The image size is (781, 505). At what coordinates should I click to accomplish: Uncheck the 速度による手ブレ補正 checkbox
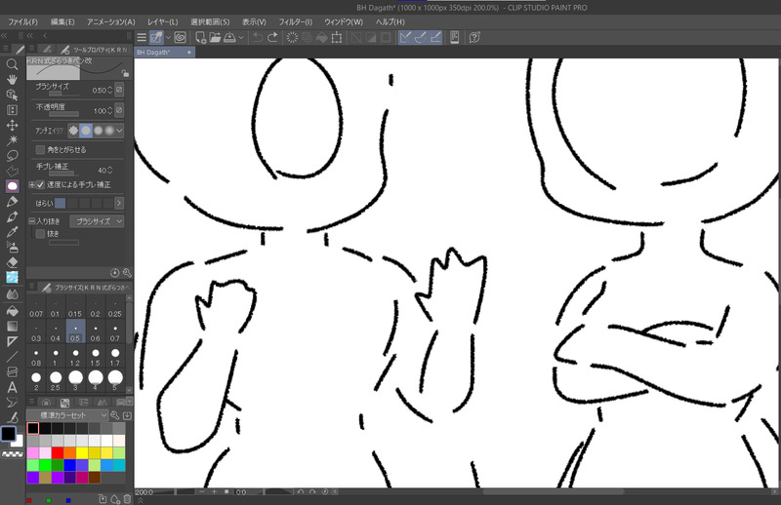click(40, 184)
